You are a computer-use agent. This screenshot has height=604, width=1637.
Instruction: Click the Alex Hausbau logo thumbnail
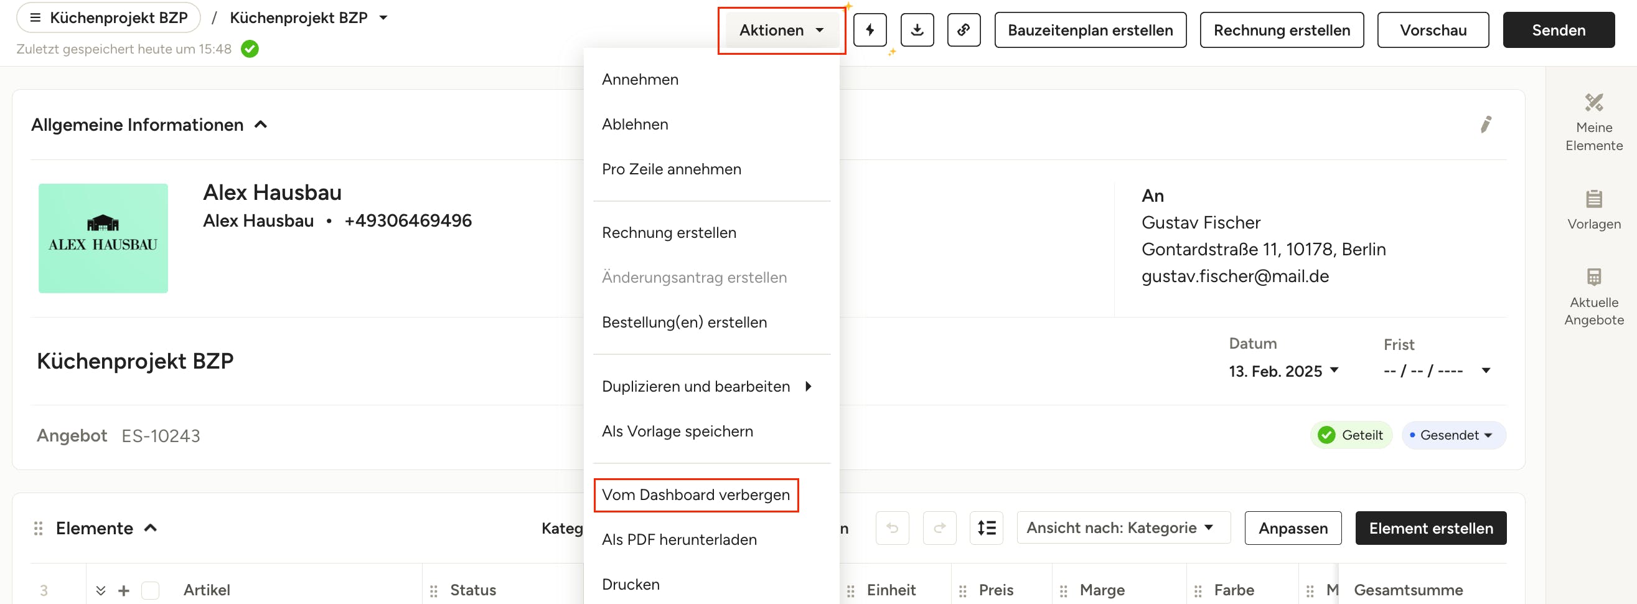tap(103, 238)
